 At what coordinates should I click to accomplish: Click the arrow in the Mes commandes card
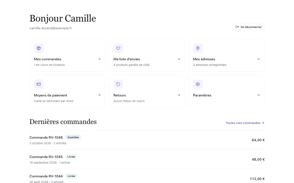tap(99, 59)
